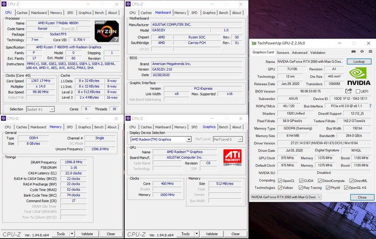Screen dimensions: 376x239
Task: Click the GPU name field in GPU-Z
Action: (310, 62)
